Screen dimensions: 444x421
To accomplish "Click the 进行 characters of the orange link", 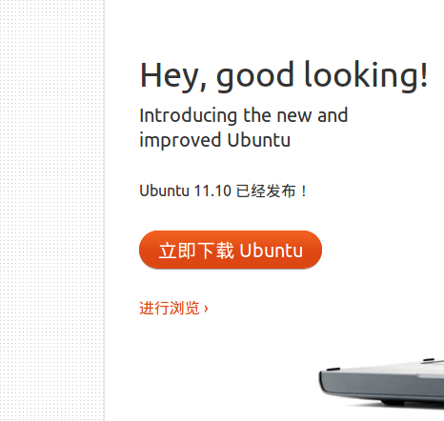I will click(x=154, y=308).
